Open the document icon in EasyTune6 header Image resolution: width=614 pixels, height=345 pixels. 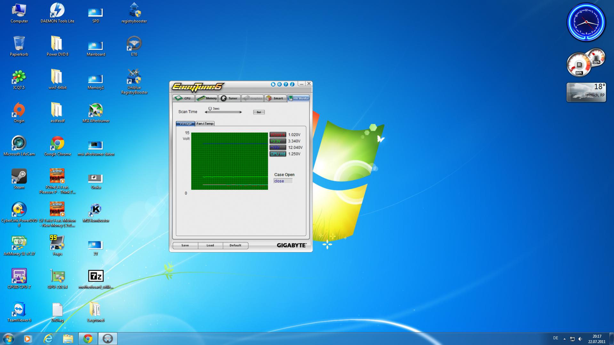coord(273,84)
